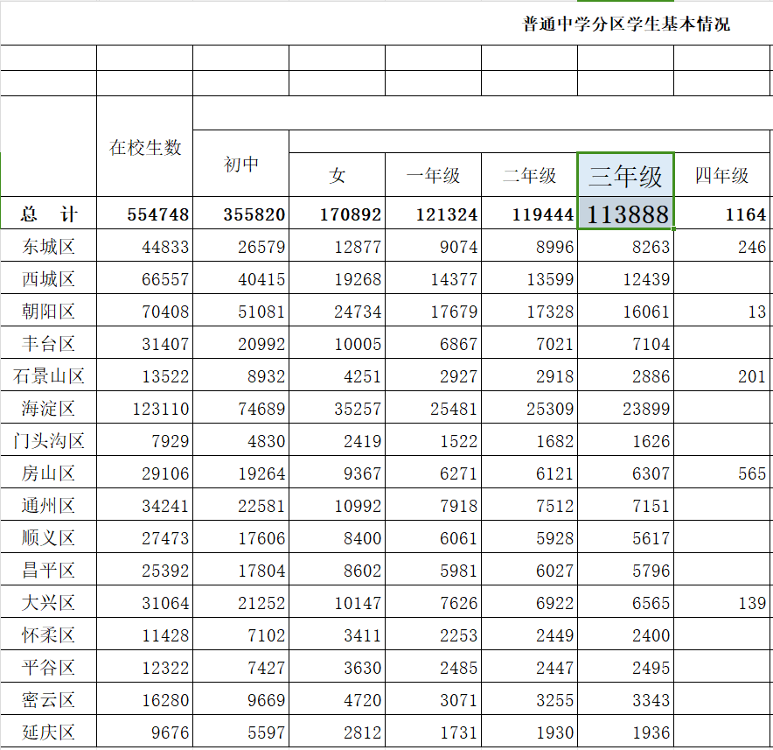The height and width of the screenshot is (750, 773).
Task: Click the grand total cell 554748
Action: pos(144,214)
